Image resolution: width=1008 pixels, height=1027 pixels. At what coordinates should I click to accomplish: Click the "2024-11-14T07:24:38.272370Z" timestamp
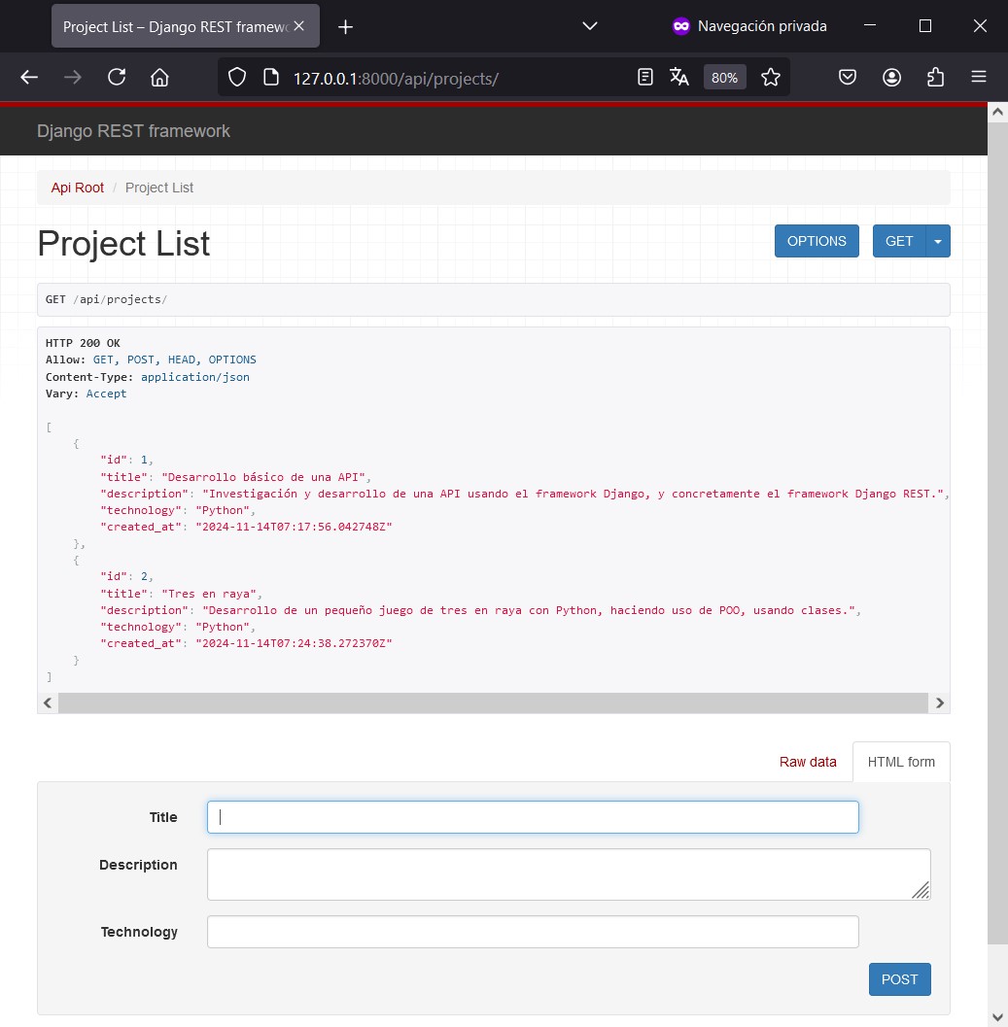click(x=294, y=643)
